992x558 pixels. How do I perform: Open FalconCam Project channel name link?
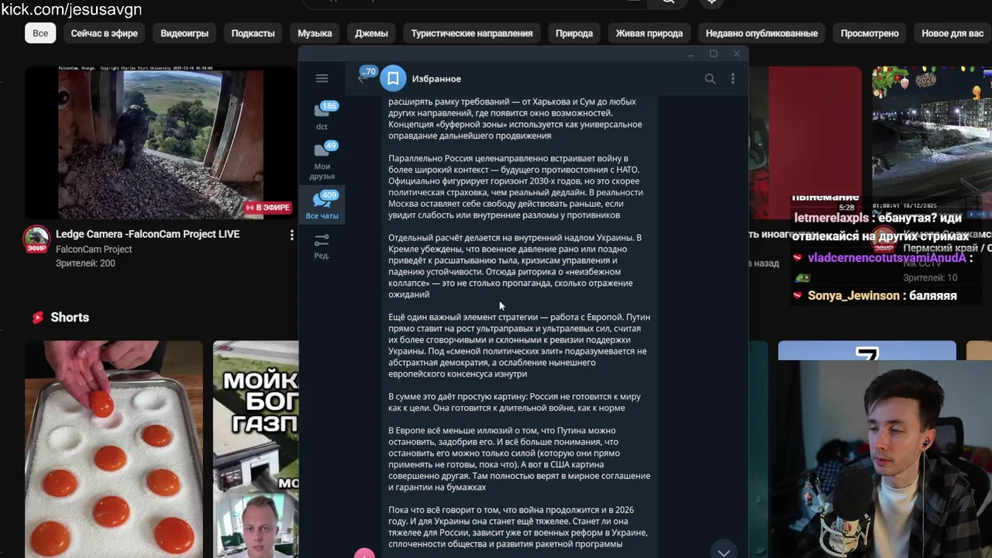94,250
